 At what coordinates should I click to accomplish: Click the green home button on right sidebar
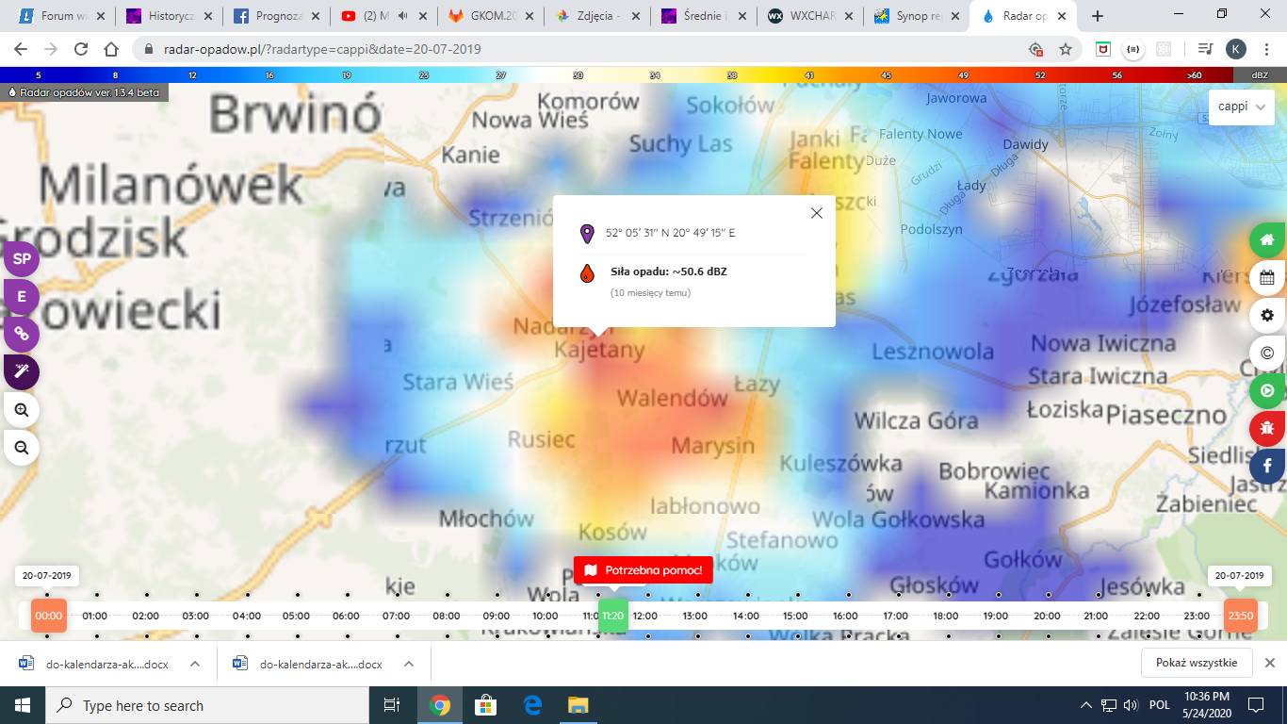(x=1267, y=239)
